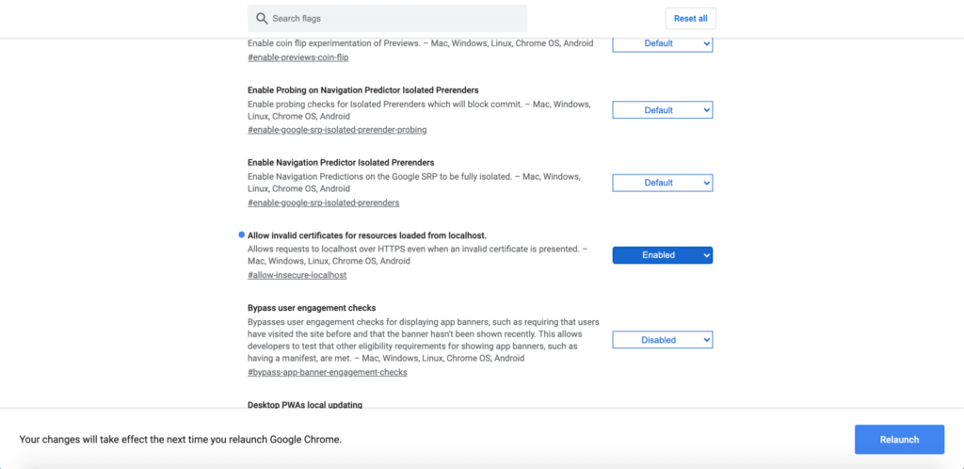Click the Desktop PWAs local updating heading

305,406
